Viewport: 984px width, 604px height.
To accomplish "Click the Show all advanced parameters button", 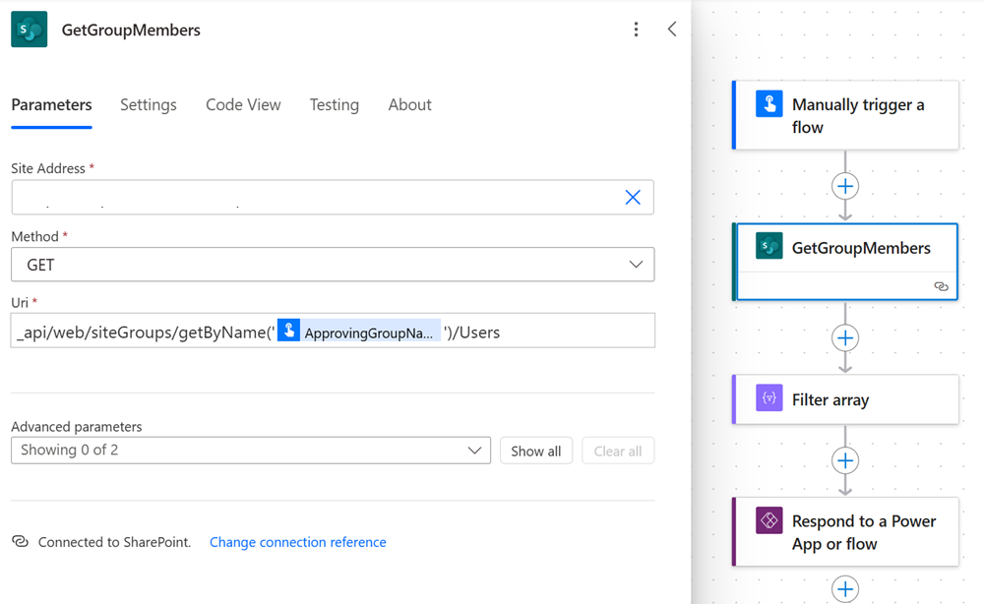I will pos(535,450).
